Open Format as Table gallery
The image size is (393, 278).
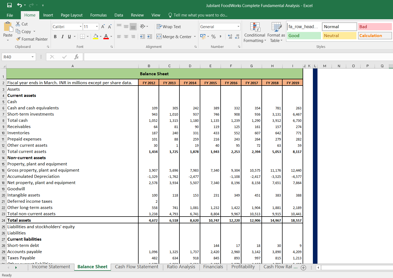click(x=276, y=32)
